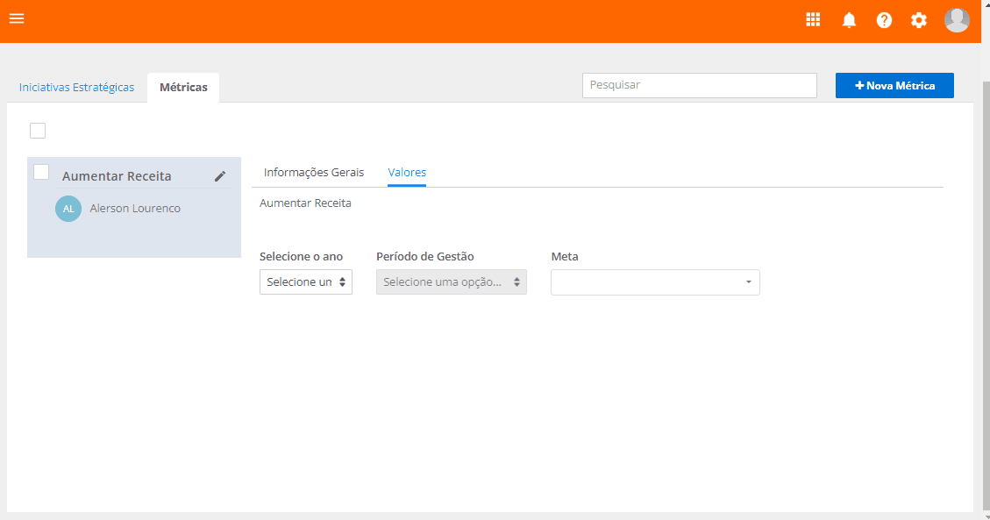
Task: Open the Período de Gestão dropdown
Action: point(452,282)
